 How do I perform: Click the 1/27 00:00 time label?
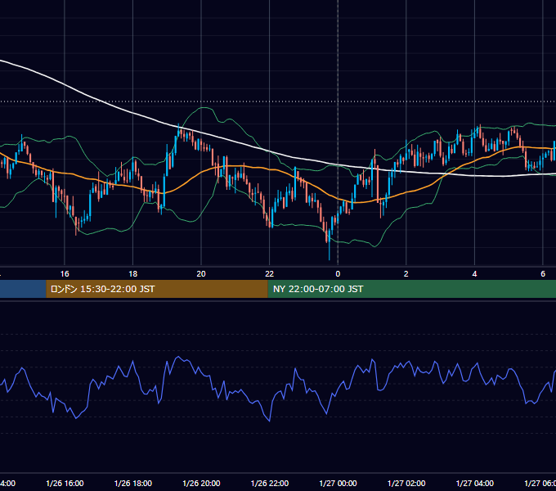coord(338,483)
